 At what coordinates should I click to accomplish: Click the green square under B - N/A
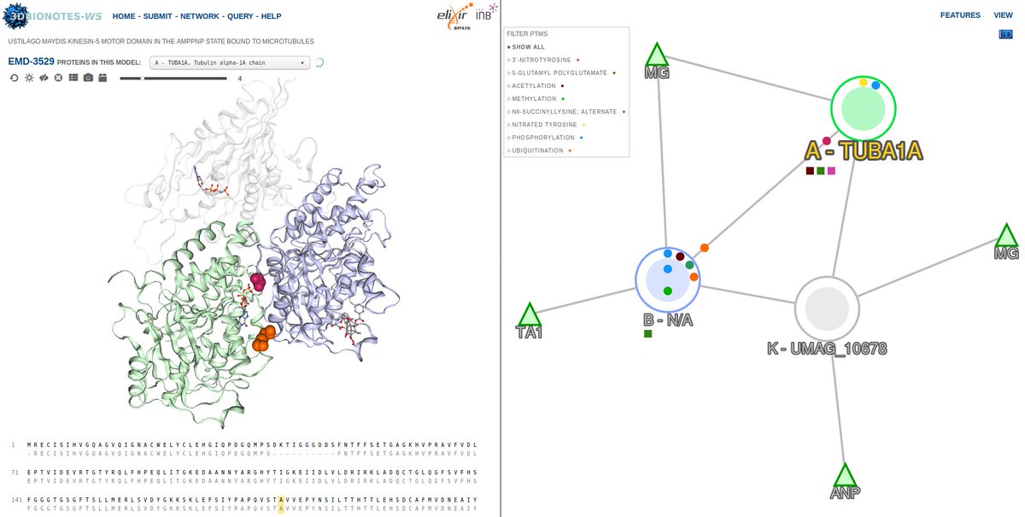[x=648, y=333]
